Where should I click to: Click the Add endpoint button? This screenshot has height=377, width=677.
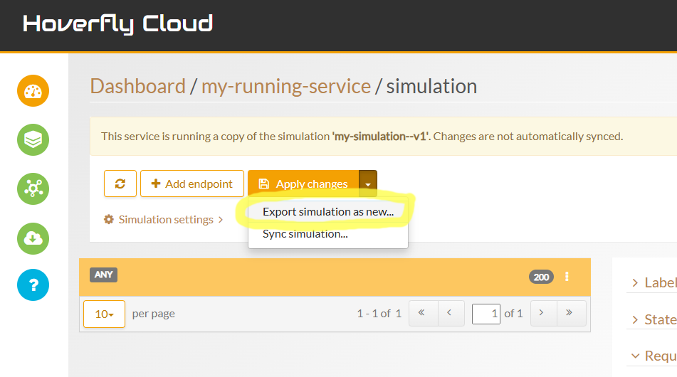[x=191, y=184]
